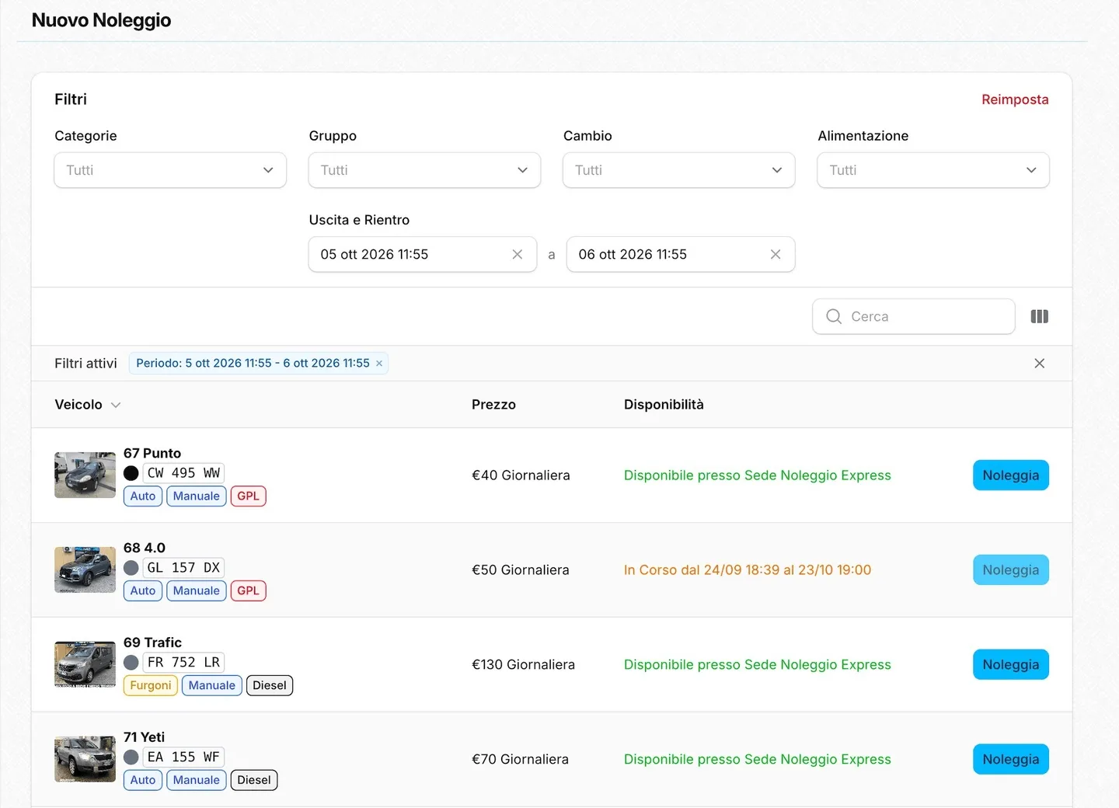
Task: Dismiss all active filters with X
Action: (x=1040, y=364)
